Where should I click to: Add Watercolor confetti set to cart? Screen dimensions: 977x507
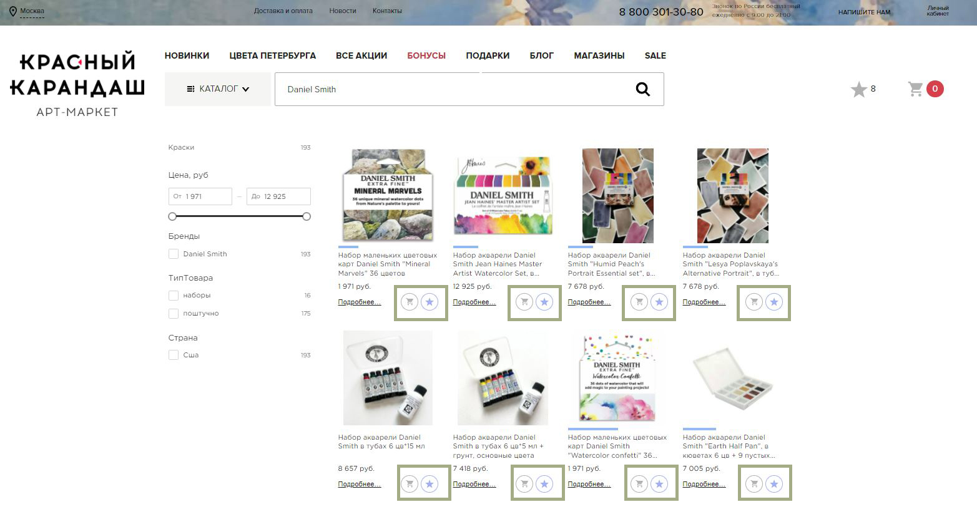639,484
